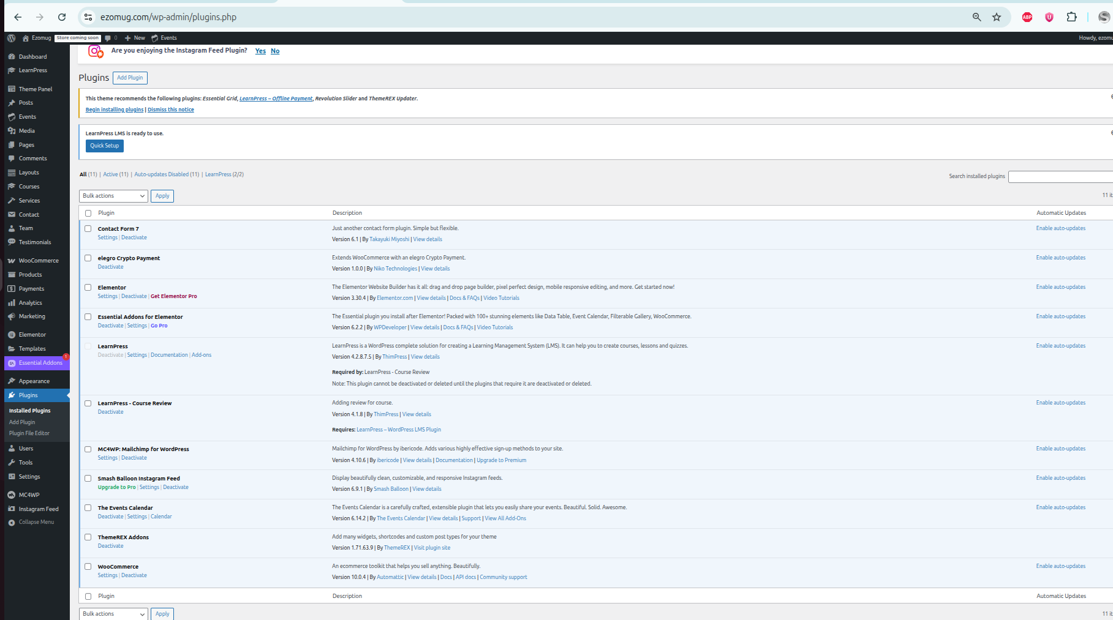The height and width of the screenshot is (620, 1113).
Task: Click Get Elementor Pro link
Action: [x=174, y=296]
